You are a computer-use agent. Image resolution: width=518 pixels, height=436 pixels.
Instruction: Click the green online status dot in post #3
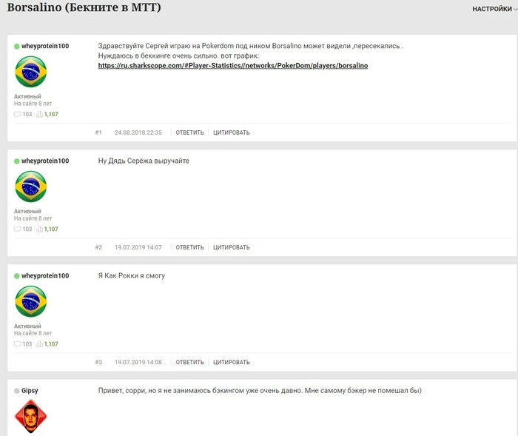[x=17, y=276]
